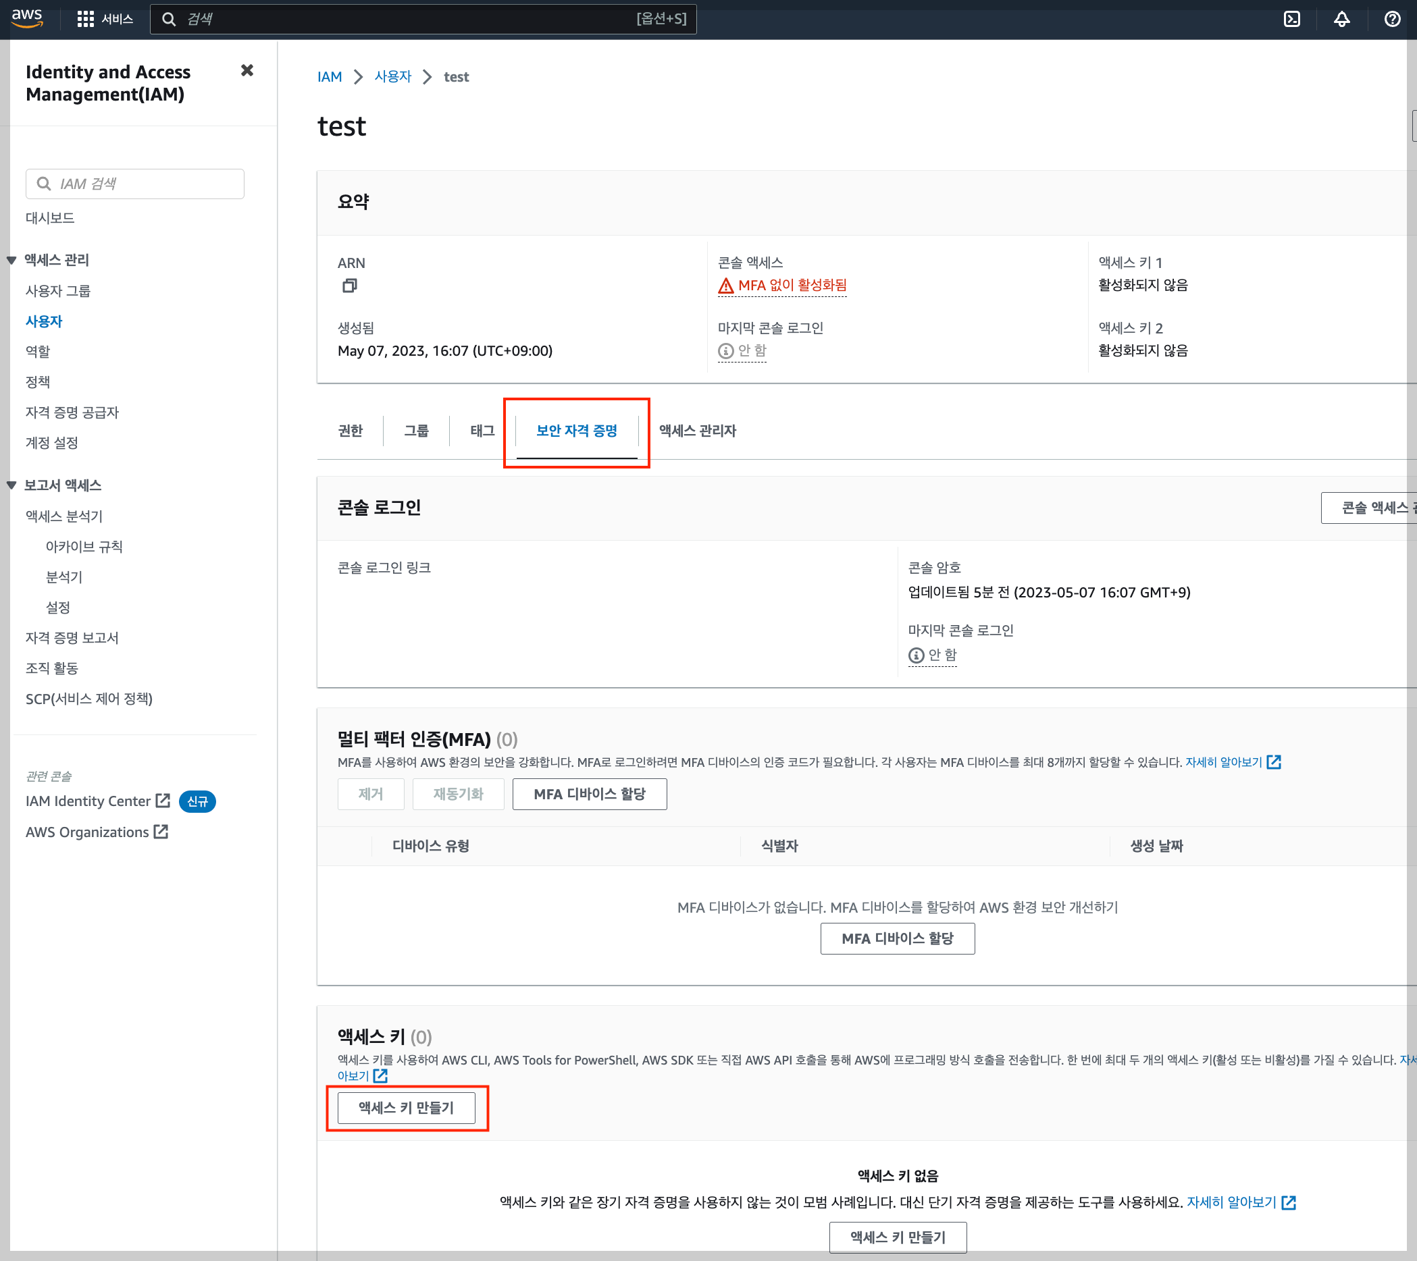Click the MFA 디바이스 할당 button above table
1417x1261 pixels.
coord(589,794)
